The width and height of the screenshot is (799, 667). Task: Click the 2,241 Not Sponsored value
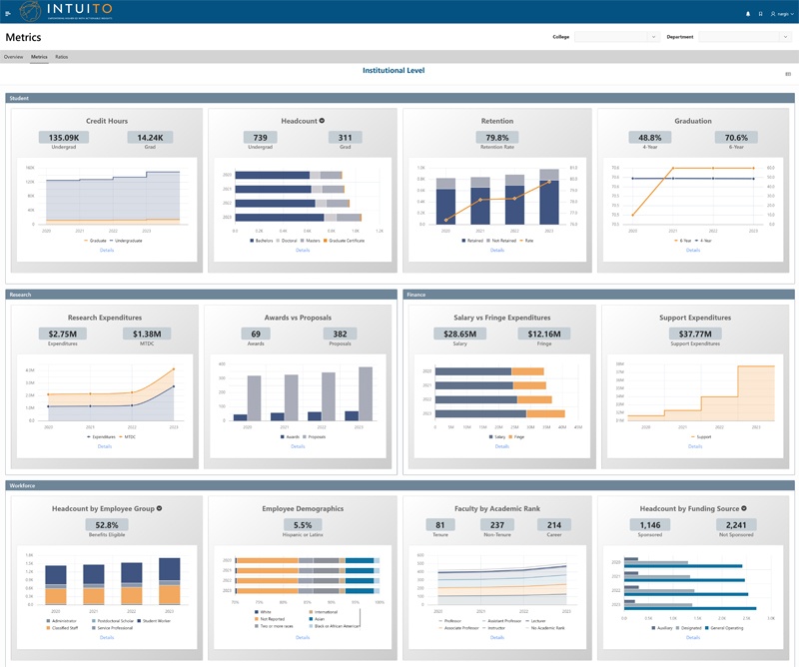click(x=736, y=525)
